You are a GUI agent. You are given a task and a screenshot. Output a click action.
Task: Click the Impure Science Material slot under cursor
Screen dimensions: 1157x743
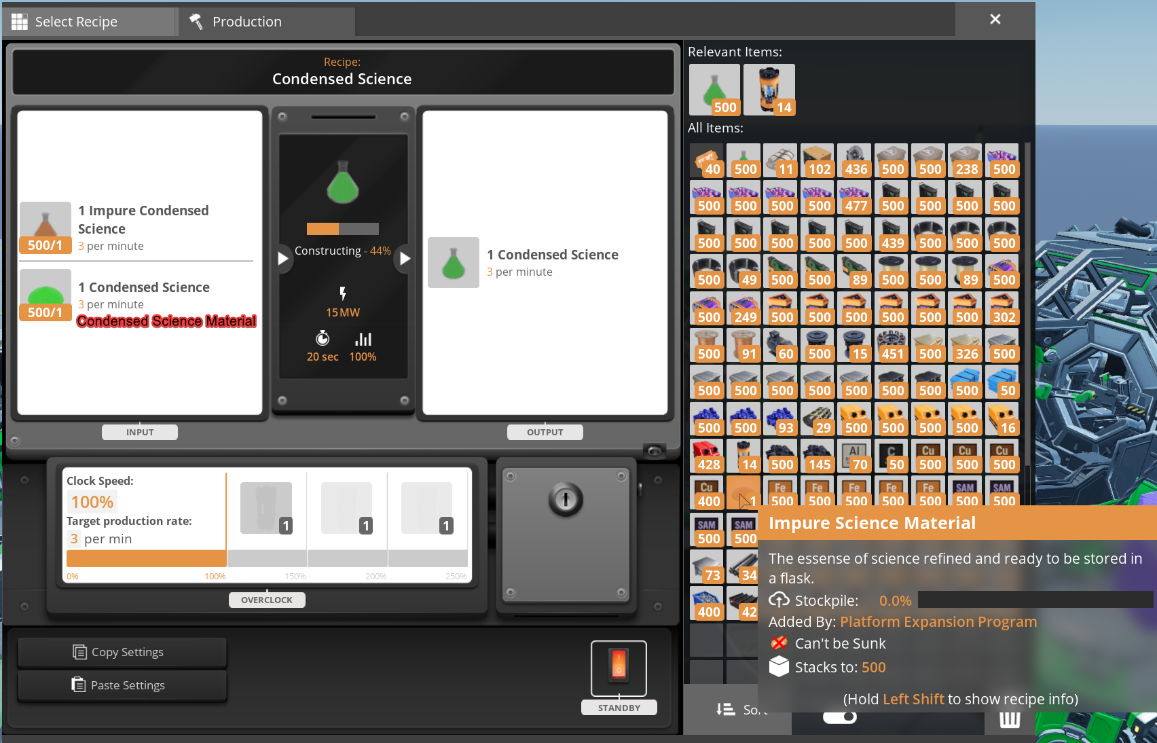coord(743,492)
